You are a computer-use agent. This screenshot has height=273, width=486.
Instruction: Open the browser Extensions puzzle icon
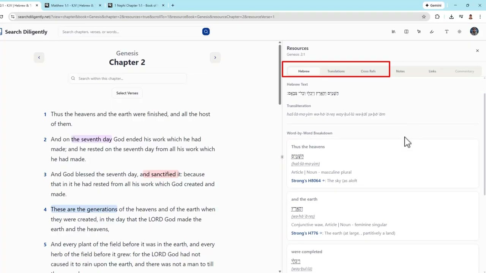tap(437, 17)
